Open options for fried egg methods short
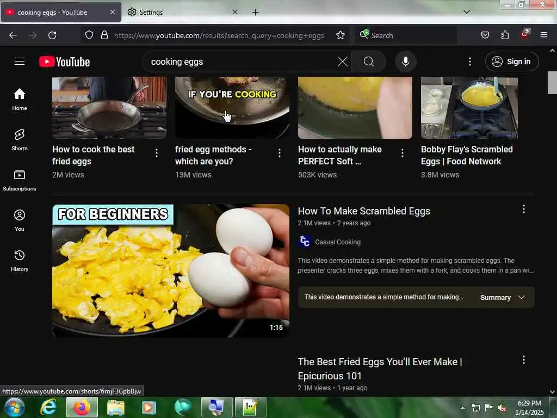Viewport: 557px width, 418px height. click(x=280, y=153)
